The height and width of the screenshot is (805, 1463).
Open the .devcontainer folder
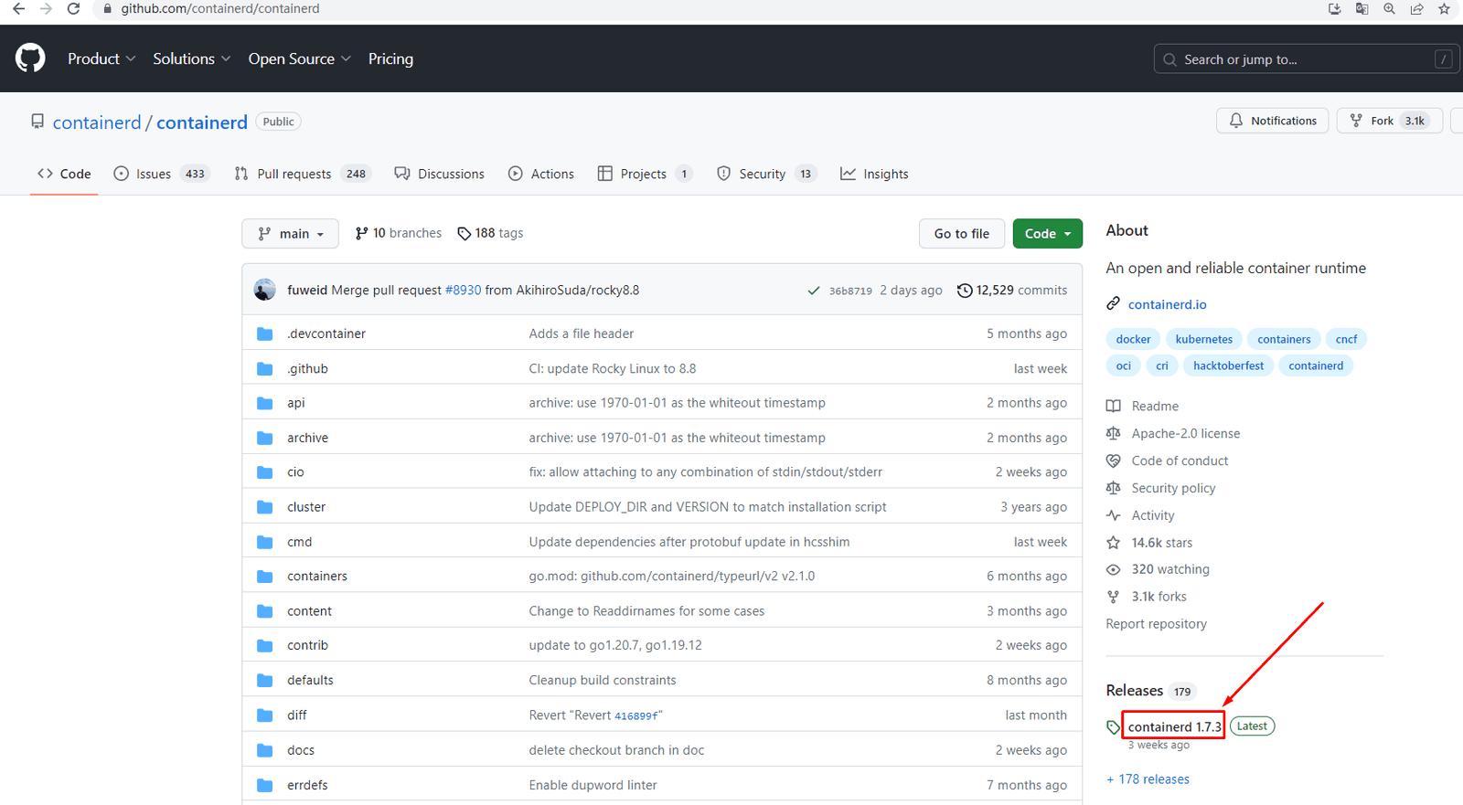click(326, 334)
